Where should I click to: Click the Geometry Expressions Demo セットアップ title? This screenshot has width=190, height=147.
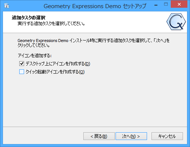[95, 6]
